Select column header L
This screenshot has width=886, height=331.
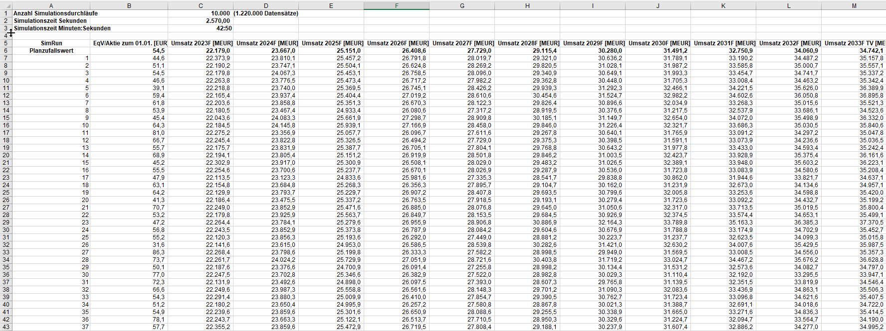coord(789,5)
